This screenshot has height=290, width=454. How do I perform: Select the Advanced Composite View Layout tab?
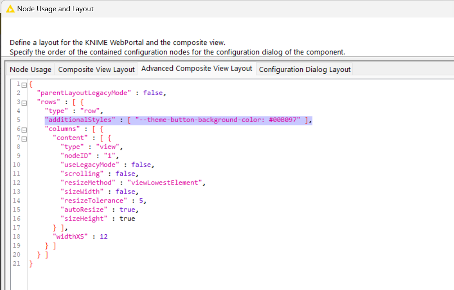coord(197,68)
